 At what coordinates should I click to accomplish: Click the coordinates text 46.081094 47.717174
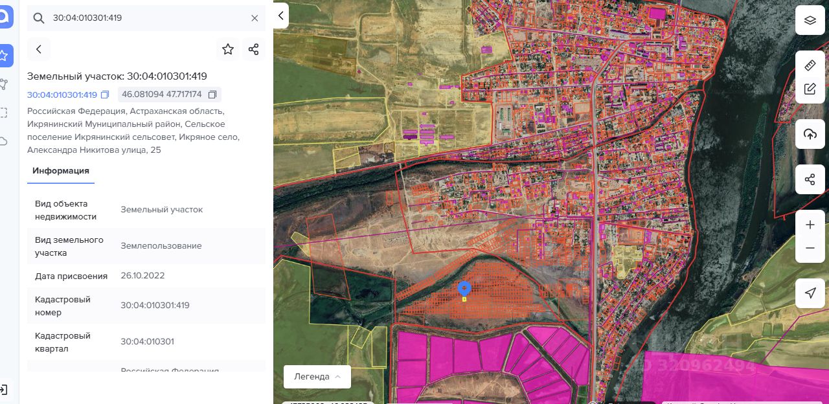click(x=162, y=95)
